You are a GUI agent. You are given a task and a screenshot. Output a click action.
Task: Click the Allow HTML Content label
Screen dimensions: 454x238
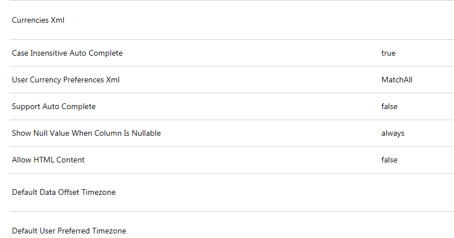pyautogui.click(x=48, y=160)
